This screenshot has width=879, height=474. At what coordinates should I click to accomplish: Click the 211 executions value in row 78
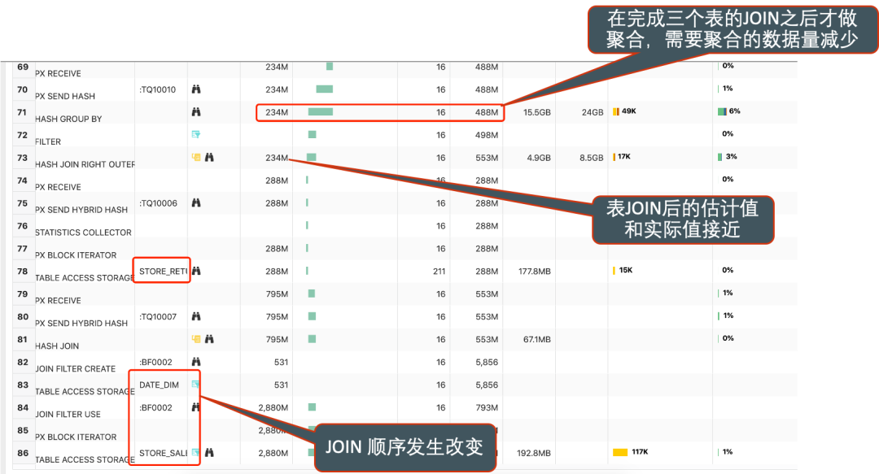tap(439, 272)
